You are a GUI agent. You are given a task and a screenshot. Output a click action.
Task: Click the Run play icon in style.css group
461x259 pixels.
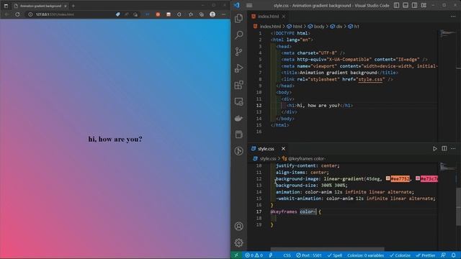coord(435,149)
